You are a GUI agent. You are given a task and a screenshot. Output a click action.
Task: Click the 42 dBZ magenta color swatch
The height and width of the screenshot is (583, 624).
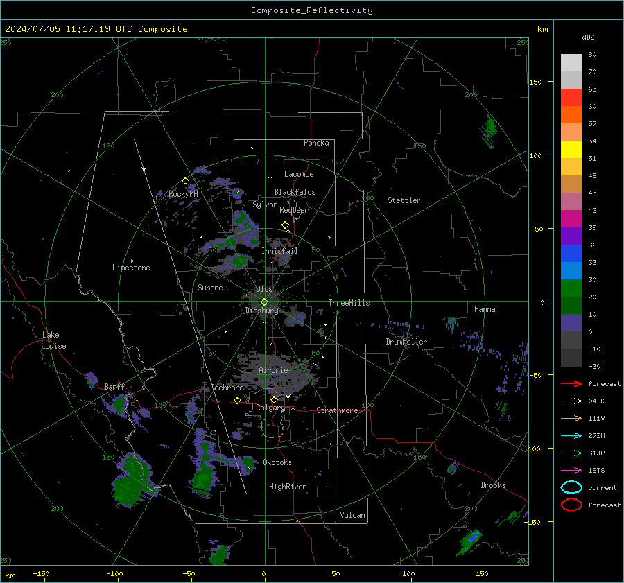point(571,218)
